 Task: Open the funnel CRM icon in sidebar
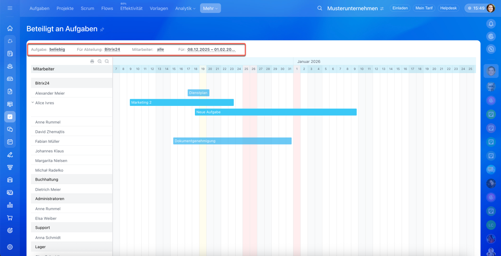click(10, 167)
